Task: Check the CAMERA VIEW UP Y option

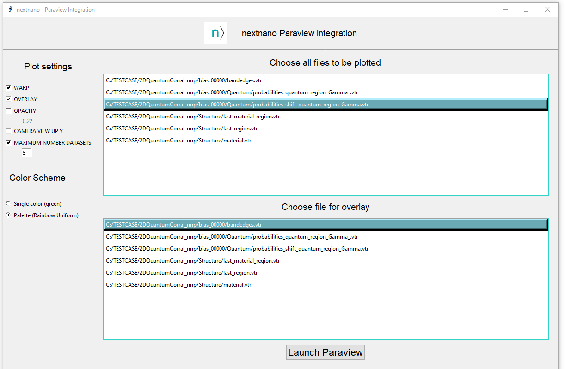Action: (x=8, y=131)
